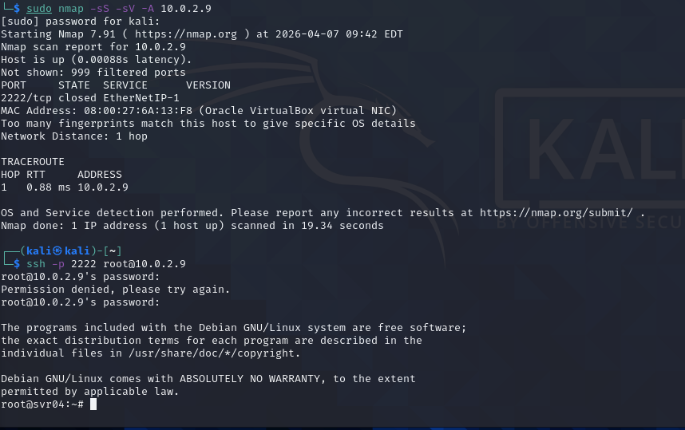
Task: Click the TRACEROUTE heading
Action: click(33, 162)
